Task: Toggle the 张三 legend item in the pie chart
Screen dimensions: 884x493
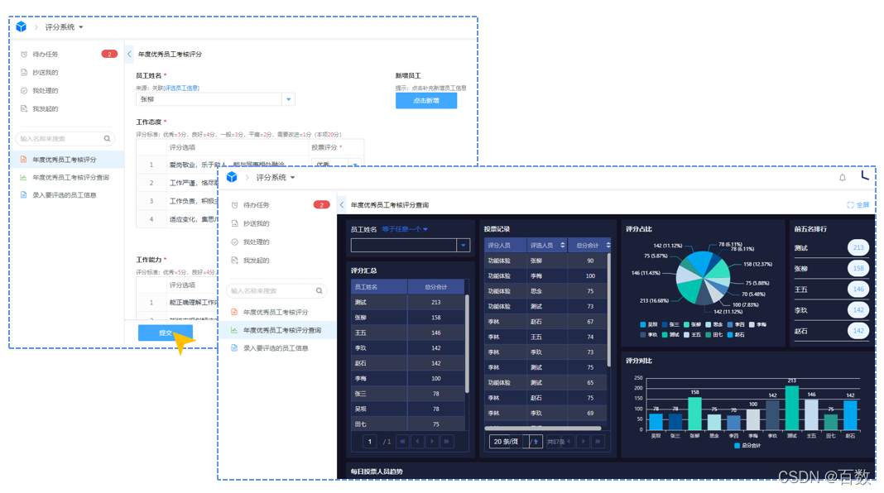Action: pos(670,324)
